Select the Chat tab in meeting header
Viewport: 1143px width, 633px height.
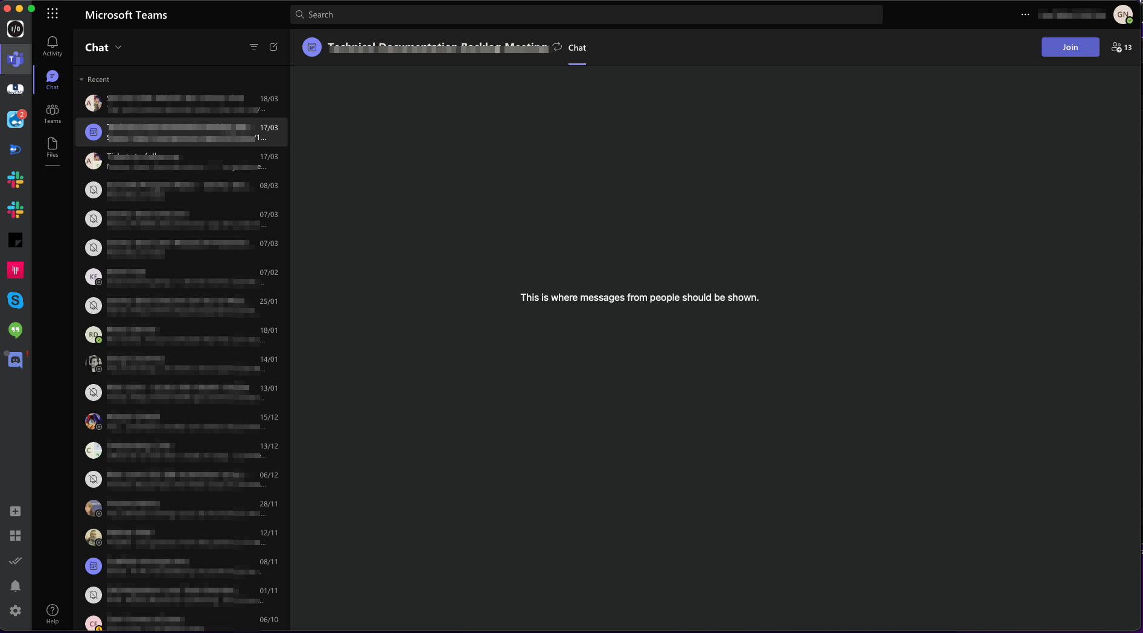click(577, 48)
